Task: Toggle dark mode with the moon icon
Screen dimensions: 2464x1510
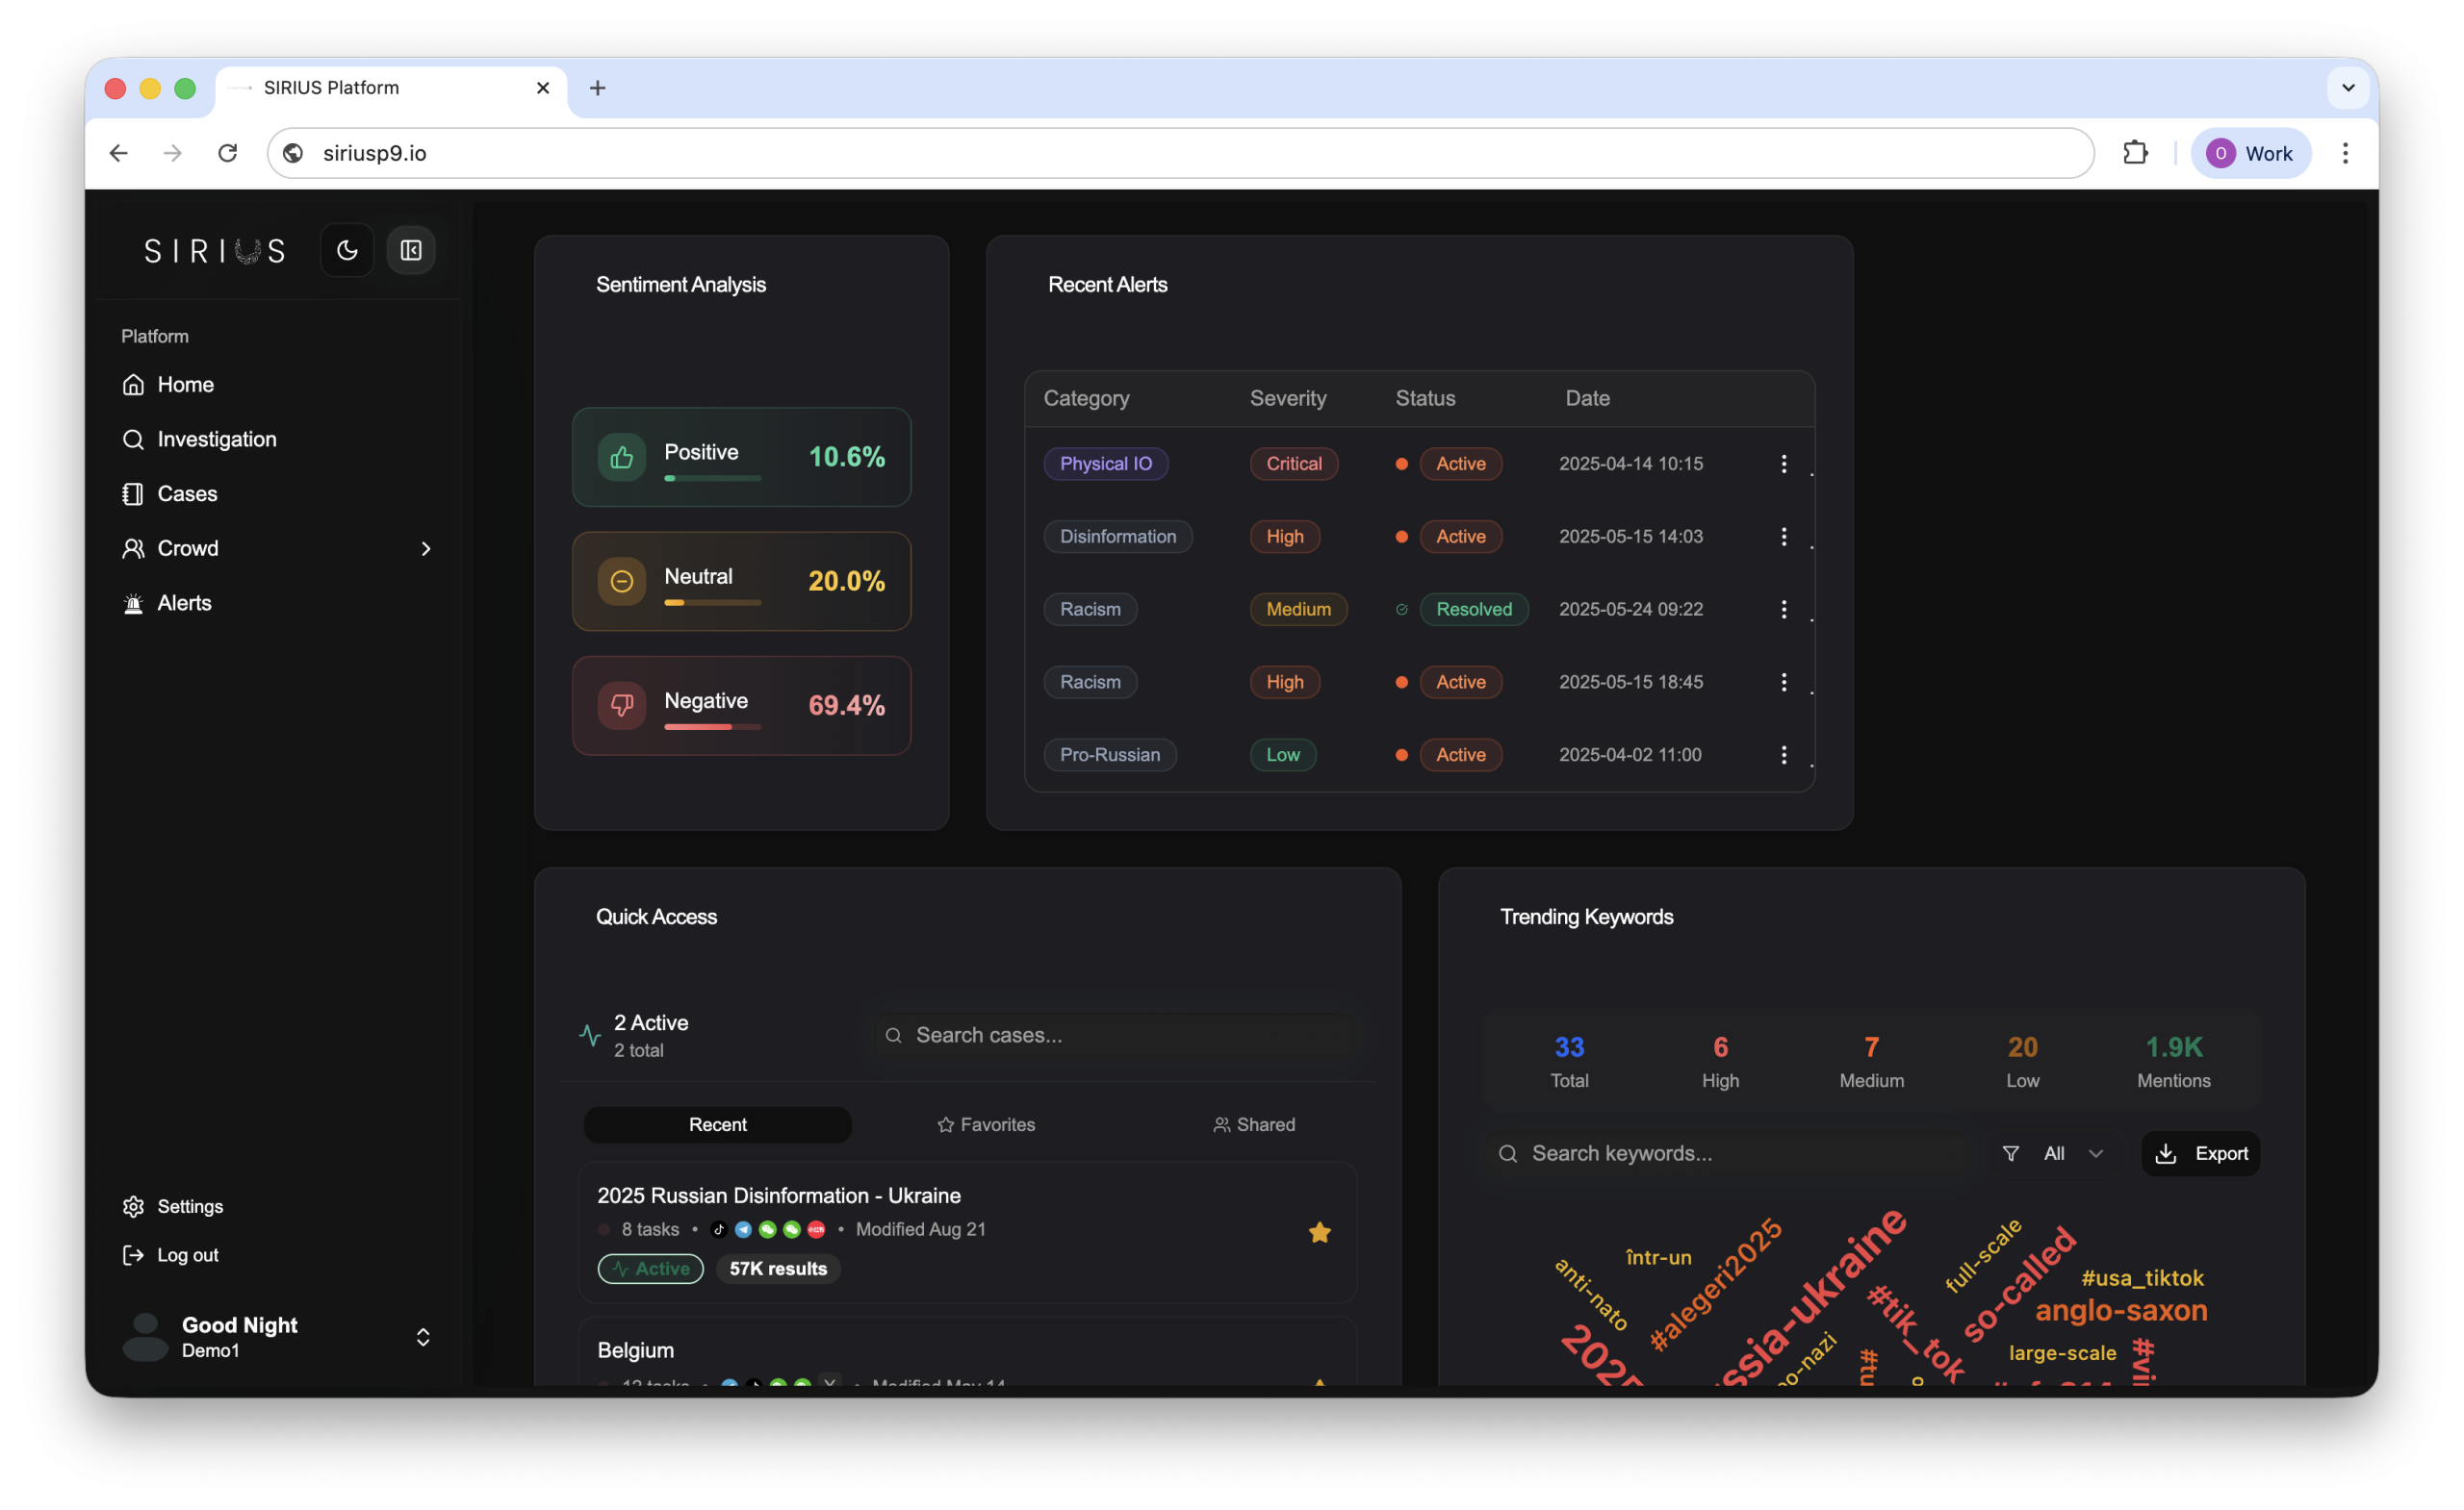Action: point(347,250)
